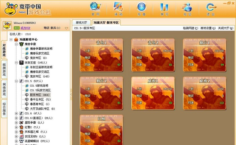
Task: Open 冰封王座游戏说明
Action: click(x=41, y=67)
